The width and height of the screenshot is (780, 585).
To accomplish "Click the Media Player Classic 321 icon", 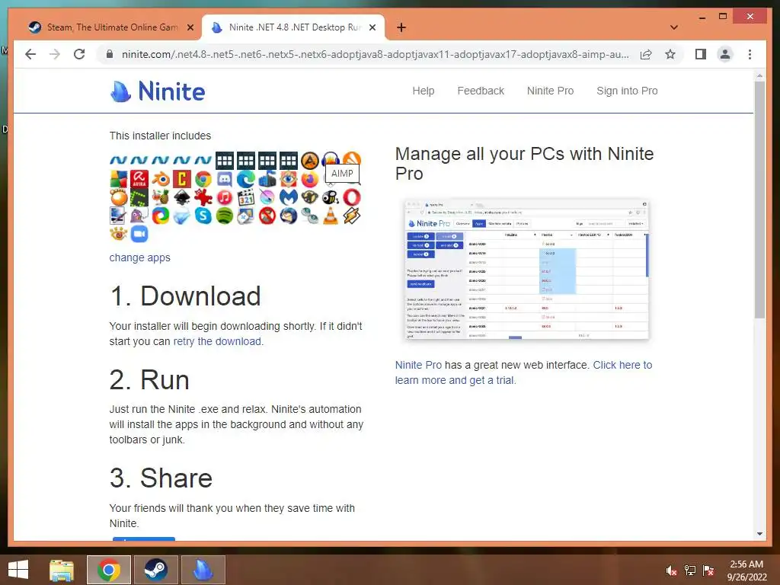I will [246, 197].
